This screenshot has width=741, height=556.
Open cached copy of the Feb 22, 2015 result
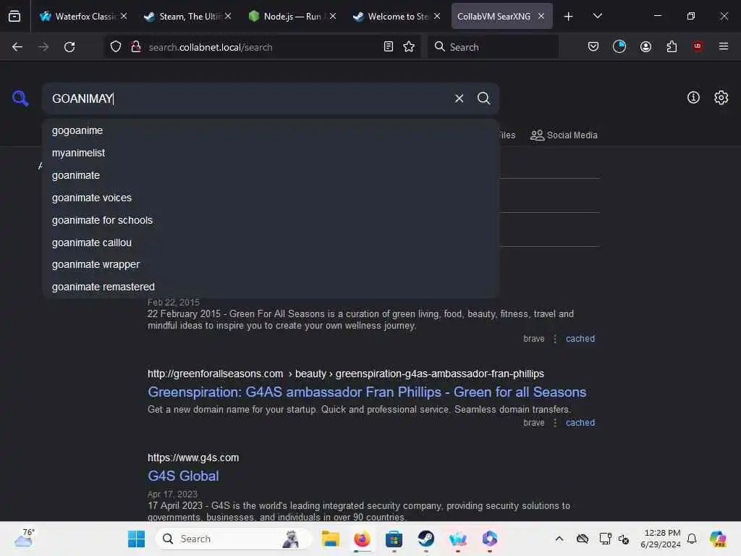point(580,339)
